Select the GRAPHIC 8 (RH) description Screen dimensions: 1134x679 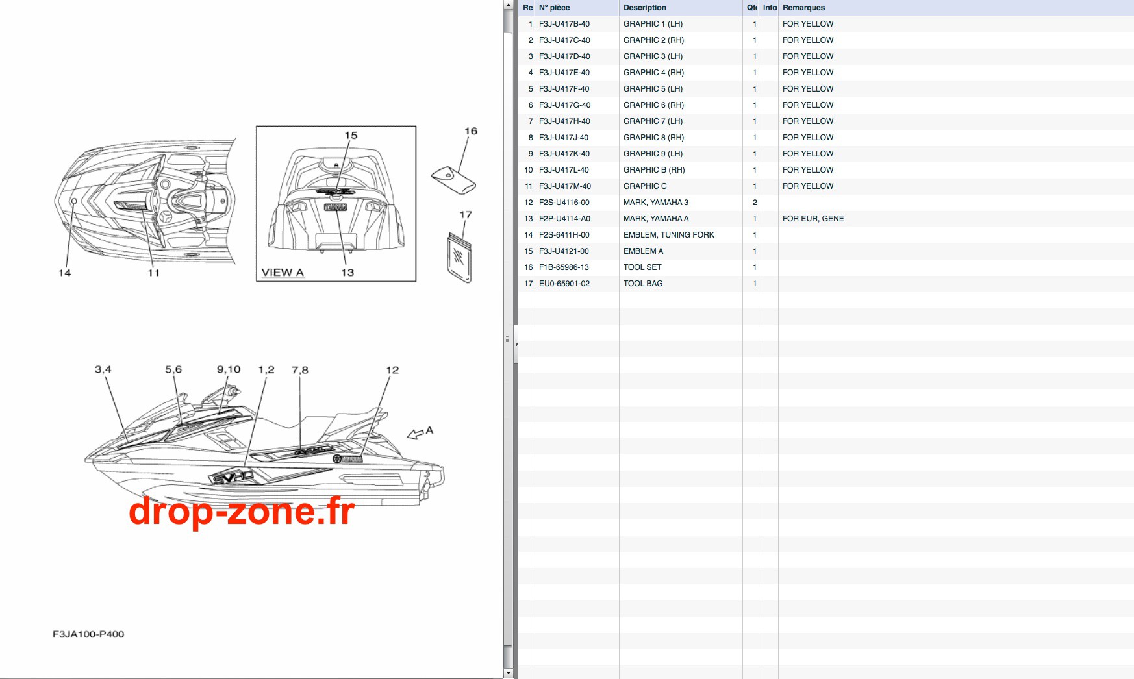pyautogui.click(x=653, y=138)
